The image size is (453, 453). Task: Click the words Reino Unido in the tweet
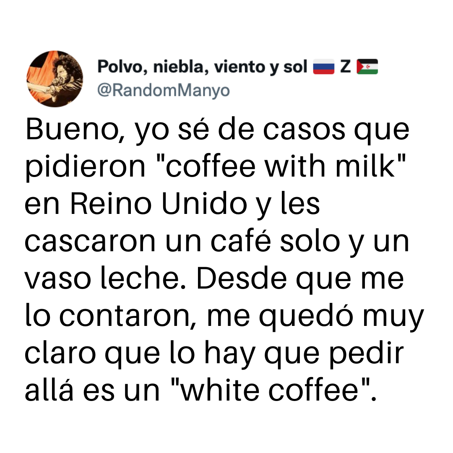click(159, 203)
